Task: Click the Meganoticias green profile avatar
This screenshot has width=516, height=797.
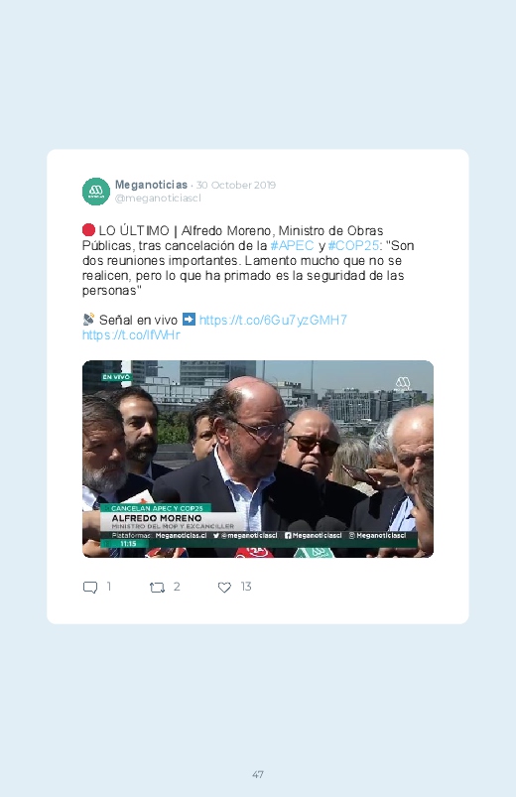Action: coord(96,192)
